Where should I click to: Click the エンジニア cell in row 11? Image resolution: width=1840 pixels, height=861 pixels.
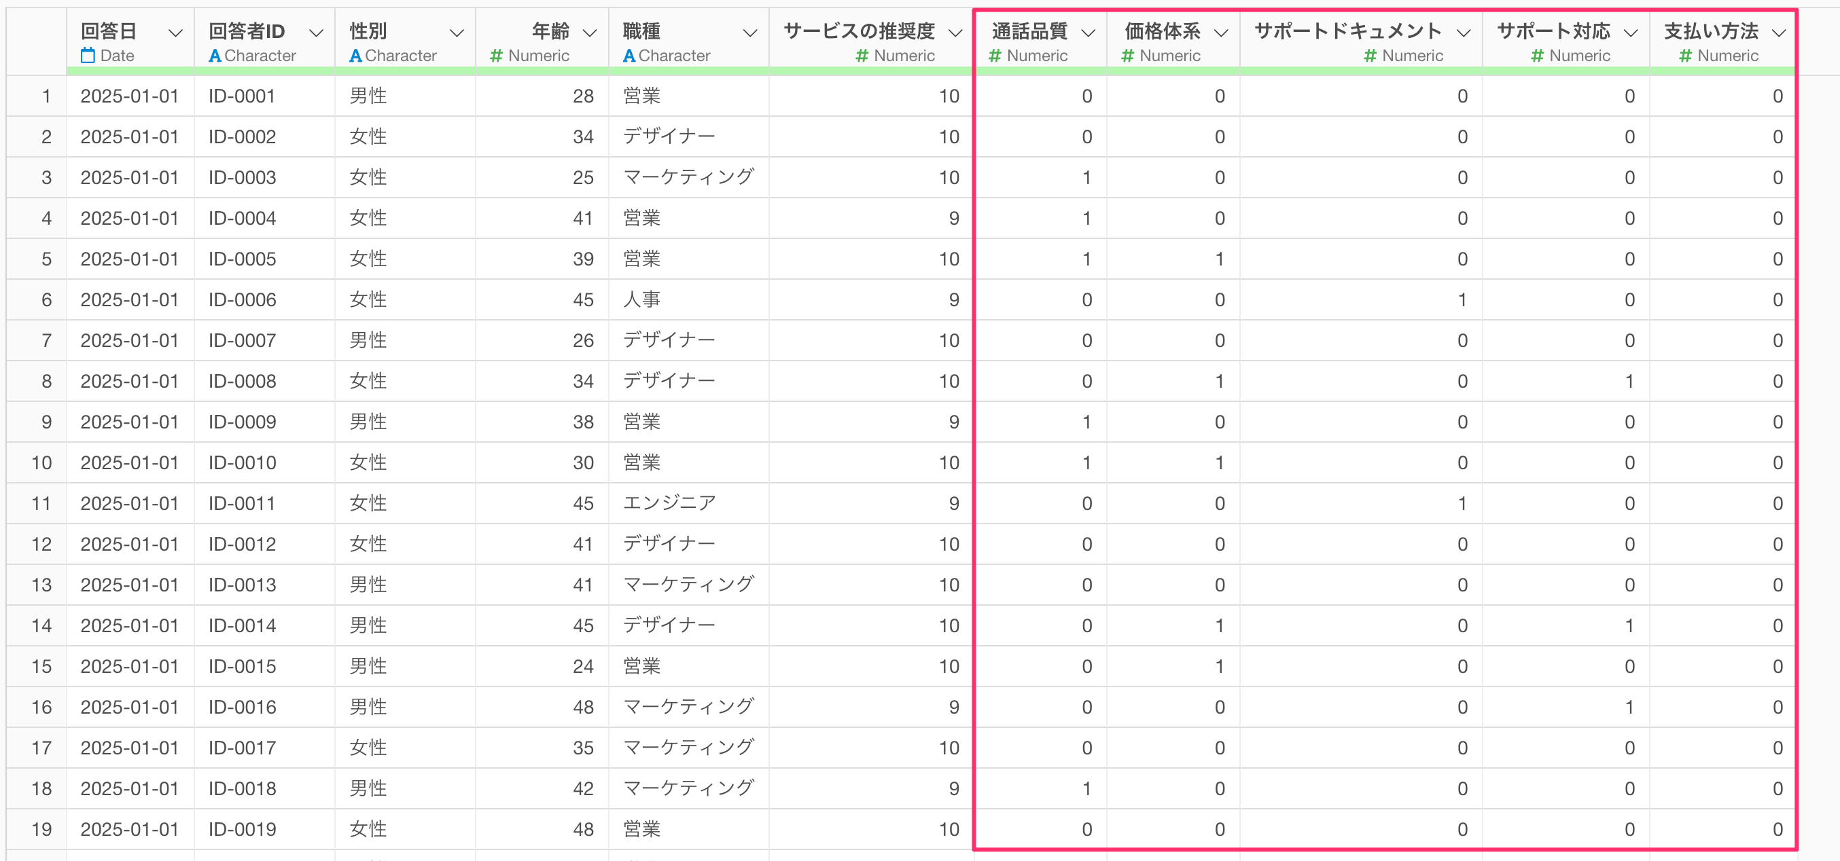tap(669, 503)
